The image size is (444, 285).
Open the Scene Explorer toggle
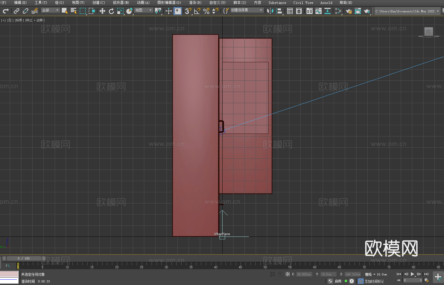coord(290,11)
